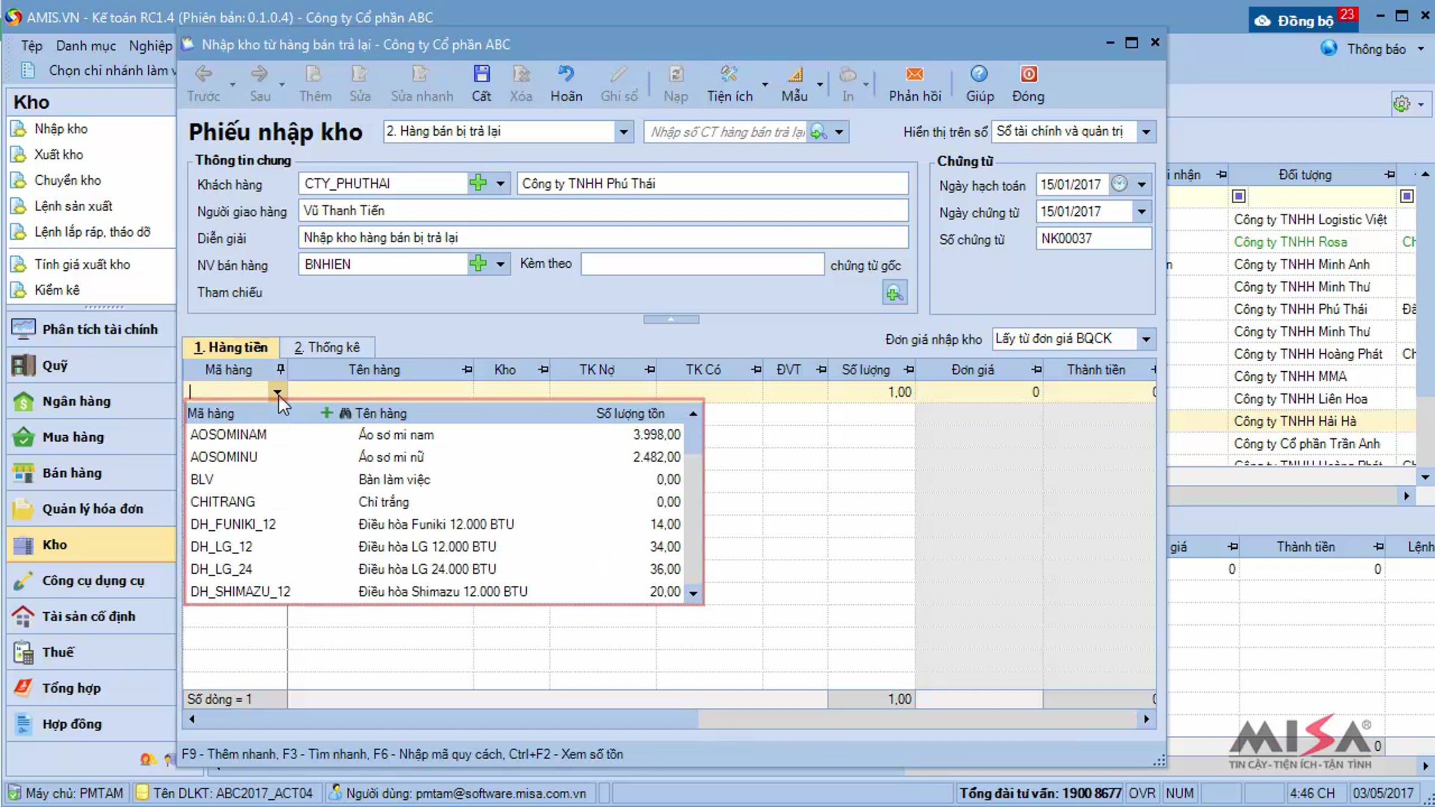Pin the Số lượng column
This screenshot has width=1435, height=807.
[908, 369]
